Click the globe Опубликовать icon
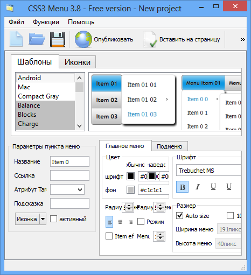 click(83, 39)
